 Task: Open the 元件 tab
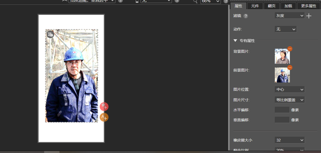pyautogui.click(x=255, y=6)
